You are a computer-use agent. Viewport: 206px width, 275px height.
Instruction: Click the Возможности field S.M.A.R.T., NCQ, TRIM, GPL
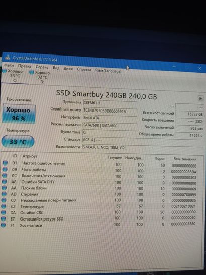click(x=143, y=148)
